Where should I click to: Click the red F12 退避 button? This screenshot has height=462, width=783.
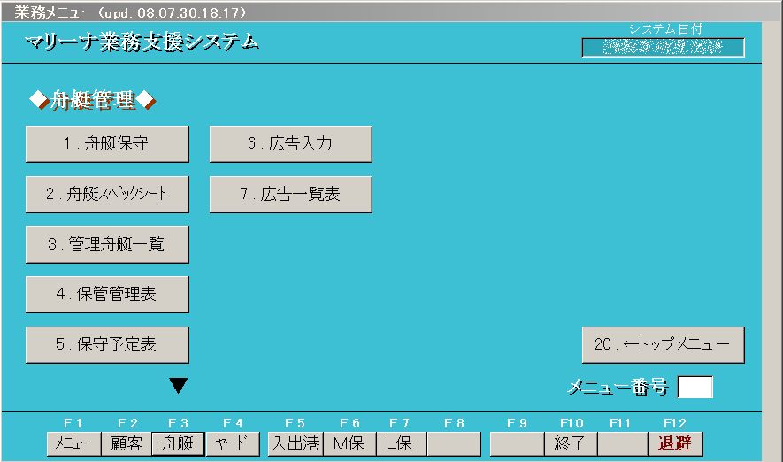coord(674,443)
